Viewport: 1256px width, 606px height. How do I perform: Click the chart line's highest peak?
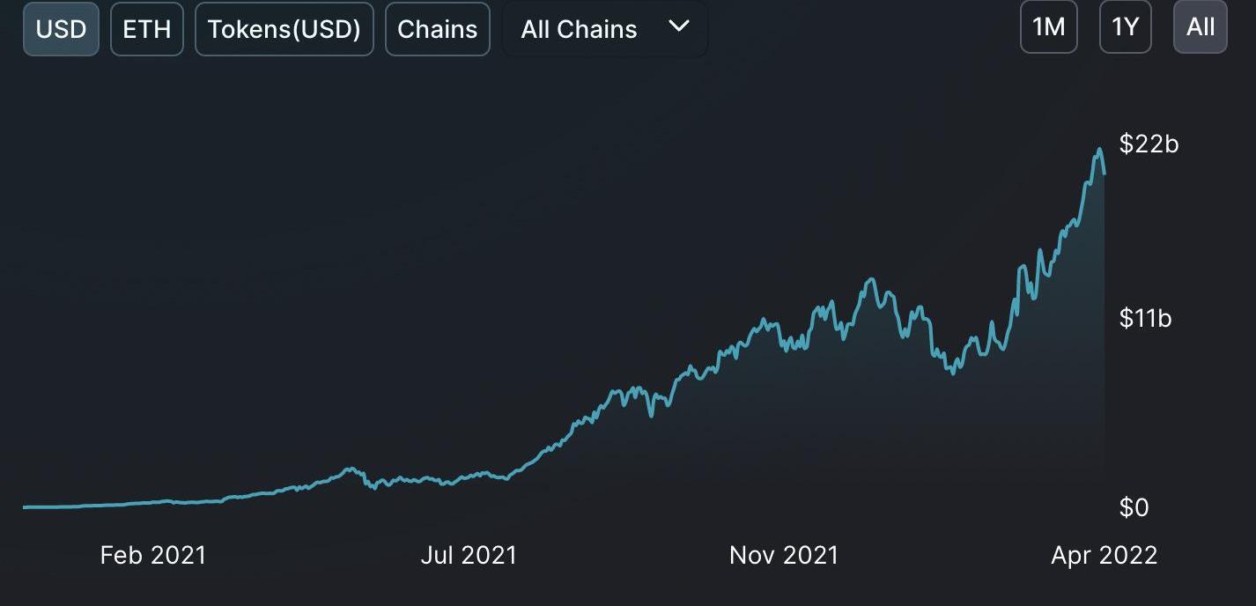[x=1098, y=150]
